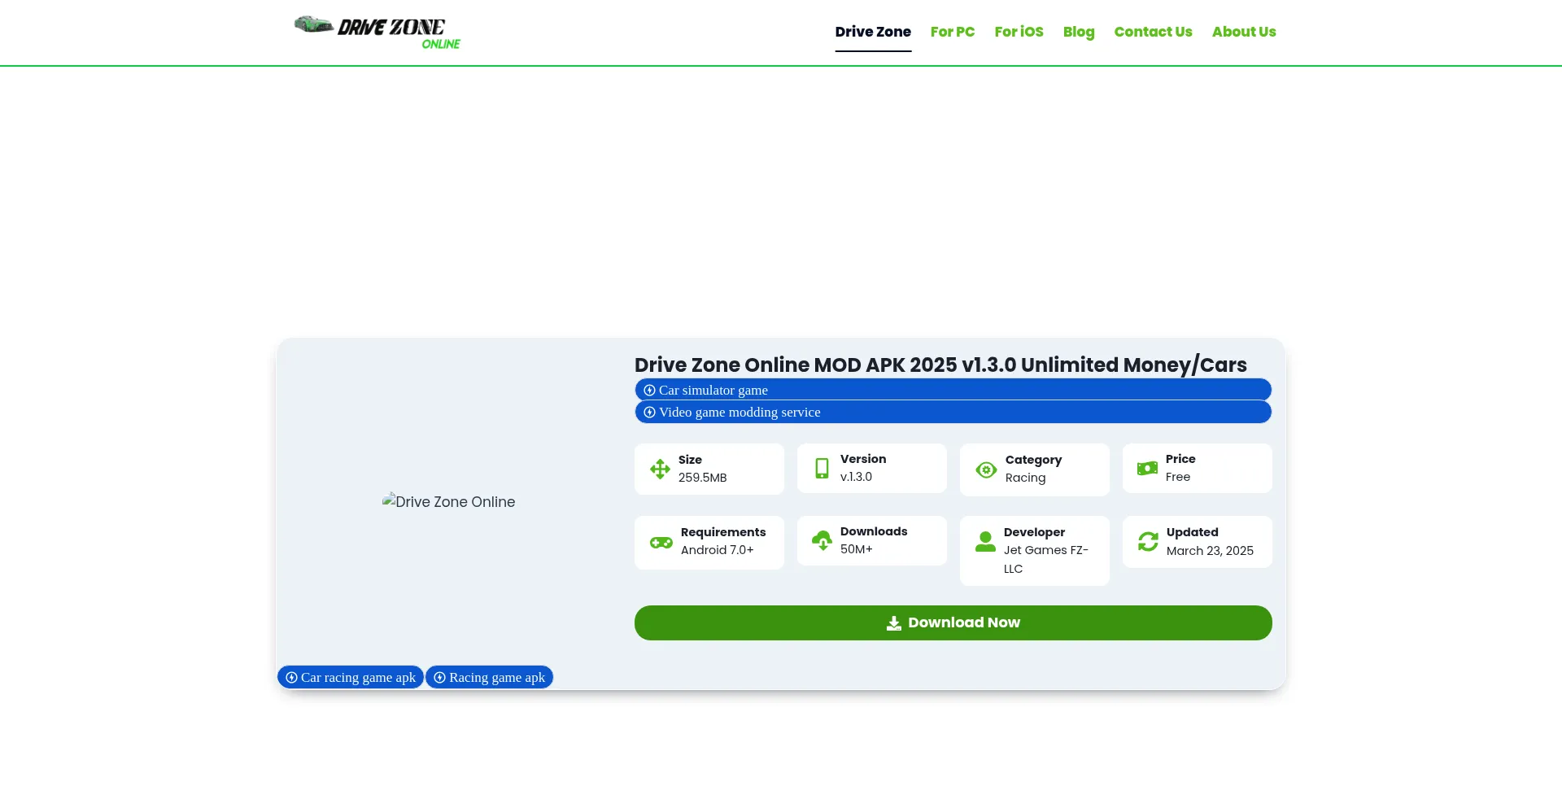Screen dimensions: 1562x808
Task: Click the Developer person icon
Action: (x=985, y=542)
